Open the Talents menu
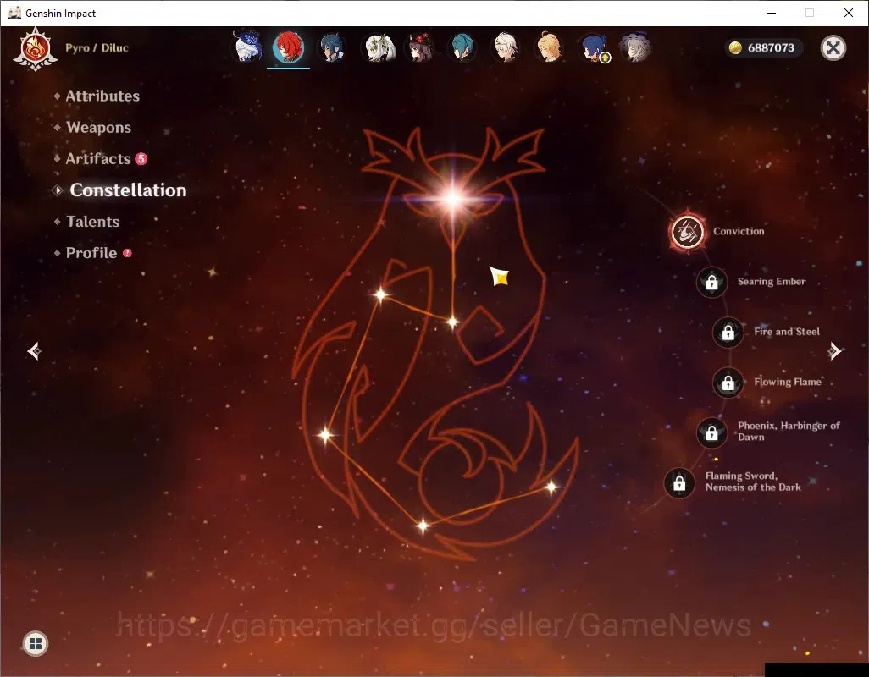This screenshot has width=869, height=677. click(x=92, y=222)
